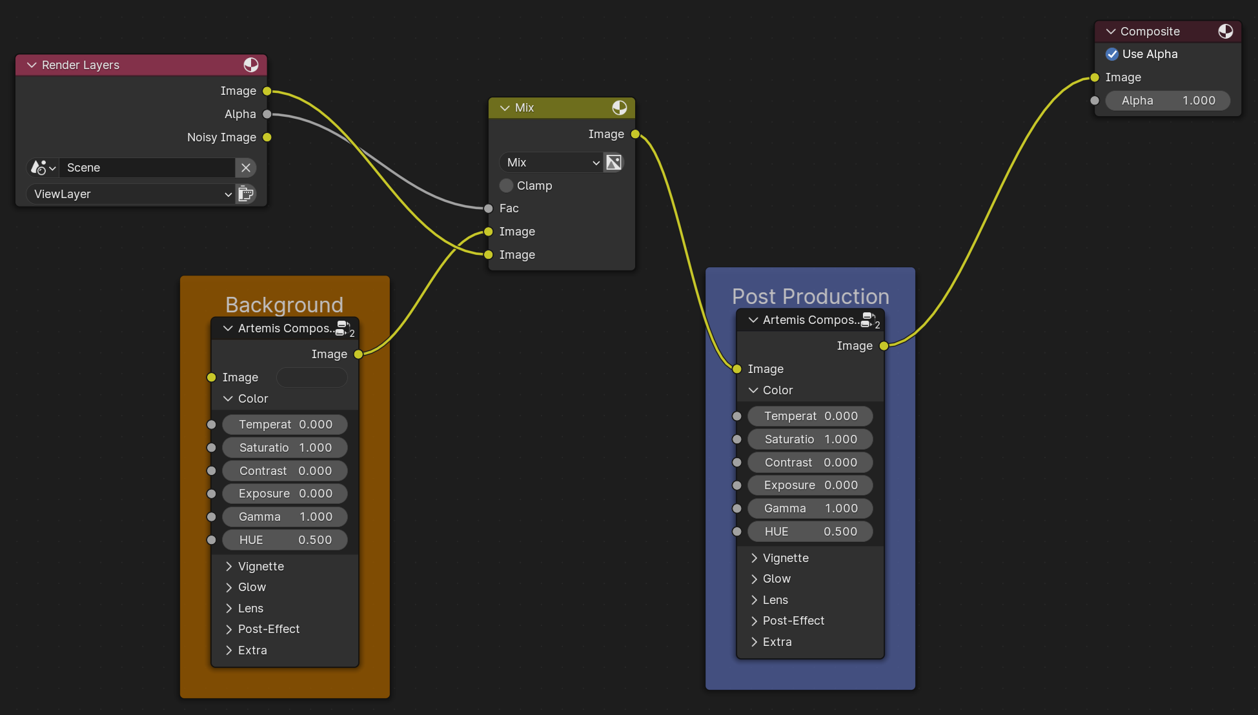Image resolution: width=1258 pixels, height=715 pixels.
Task: Click the Noisy Image output socket
Action: click(x=267, y=137)
